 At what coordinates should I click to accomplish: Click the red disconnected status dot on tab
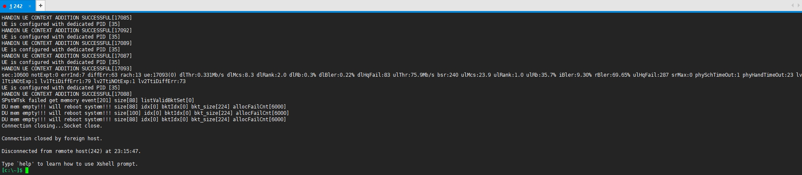coord(5,6)
